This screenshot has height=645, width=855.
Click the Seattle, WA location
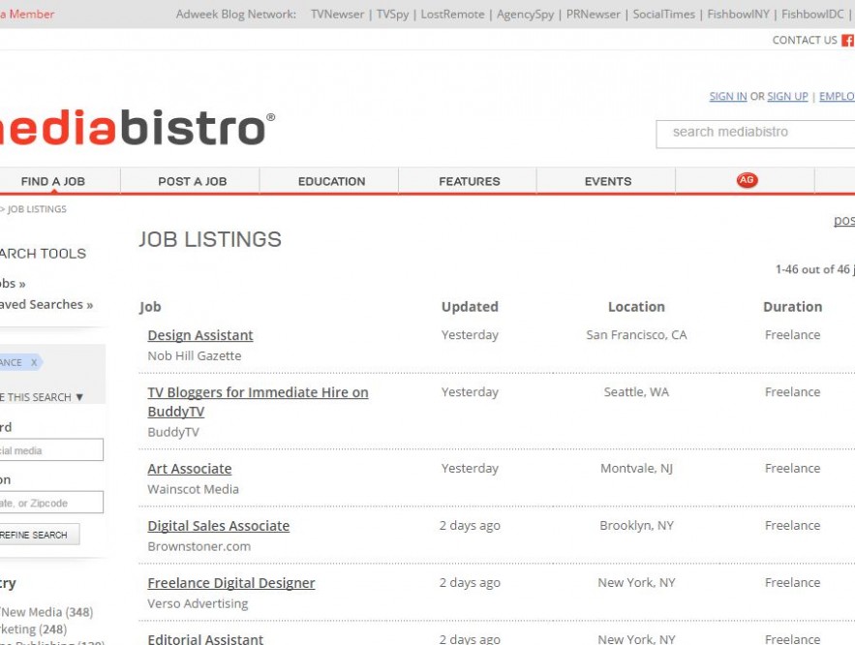(636, 392)
